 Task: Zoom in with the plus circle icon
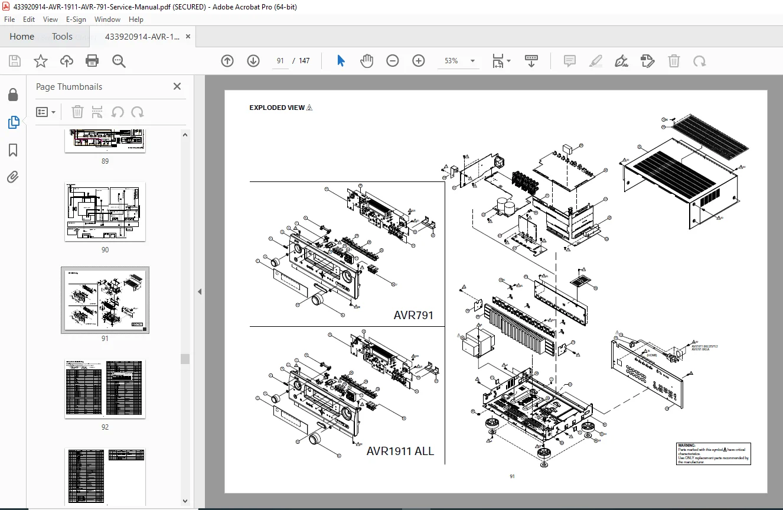click(x=419, y=61)
